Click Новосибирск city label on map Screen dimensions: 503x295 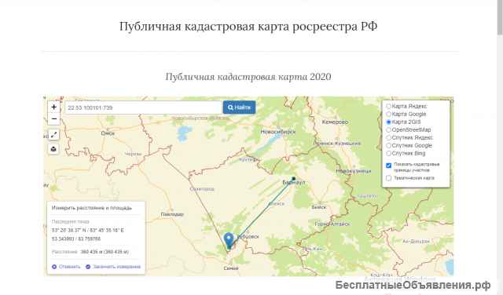277,132
